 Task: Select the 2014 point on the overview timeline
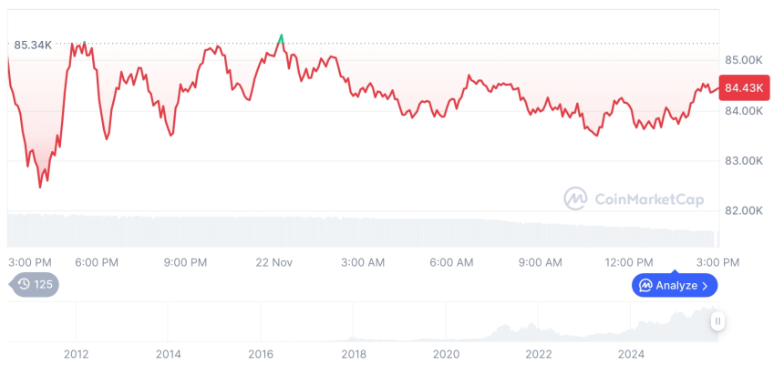coord(168,354)
